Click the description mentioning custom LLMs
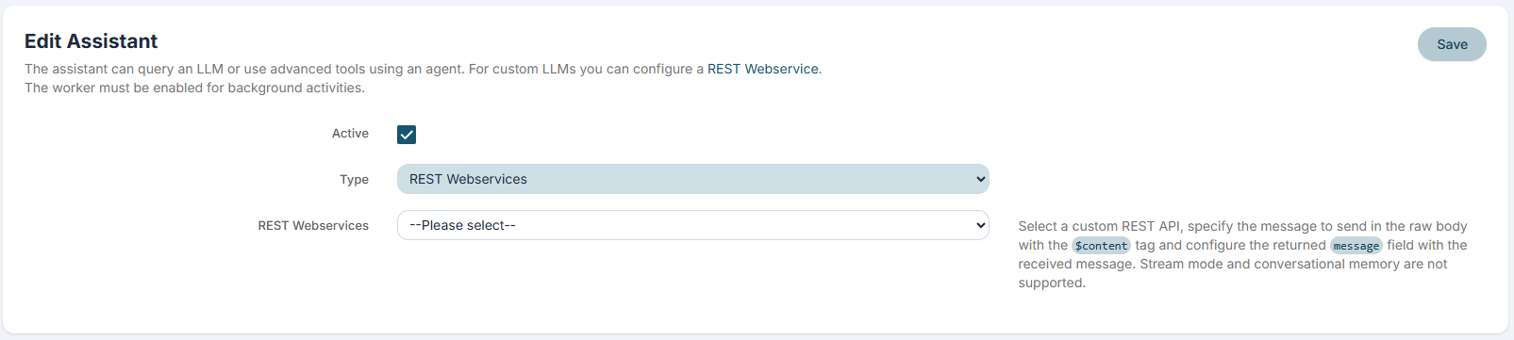This screenshot has height=340, width=1514. (x=423, y=69)
